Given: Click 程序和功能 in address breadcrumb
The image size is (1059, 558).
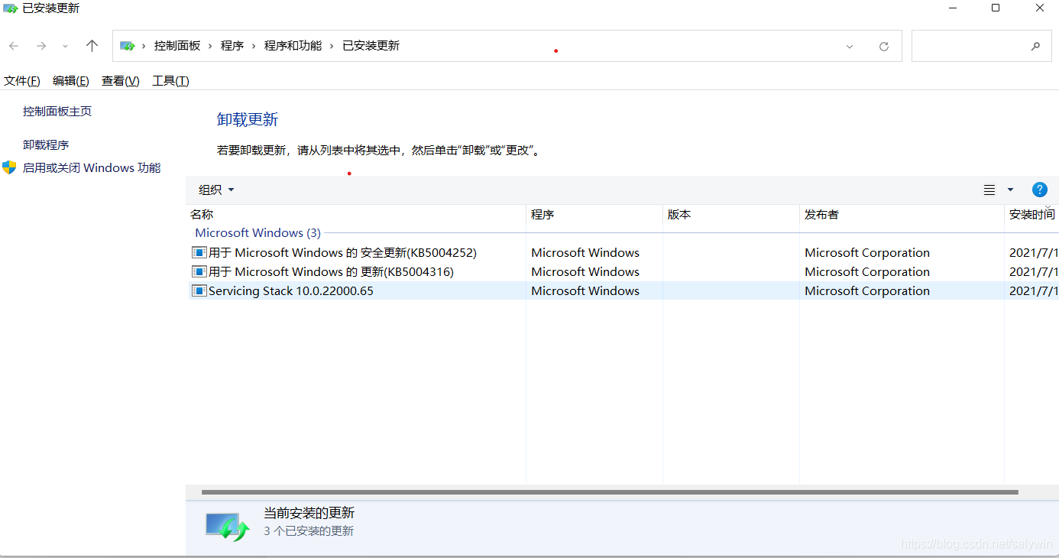Looking at the screenshot, I should pos(293,46).
